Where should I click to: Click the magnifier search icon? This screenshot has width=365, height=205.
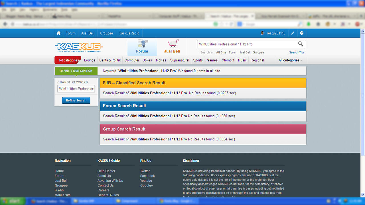[x=301, y=44]
